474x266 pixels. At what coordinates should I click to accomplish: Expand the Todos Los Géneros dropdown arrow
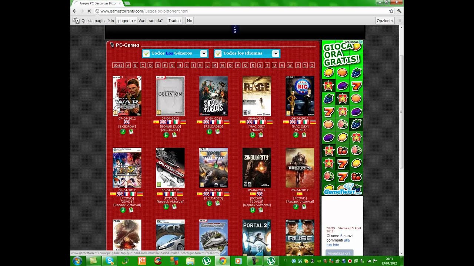[204, 54]
